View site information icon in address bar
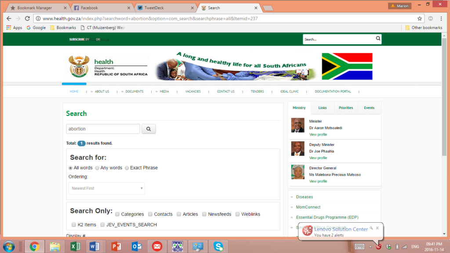This screenshot has width=450, height=253. [38, 18]
